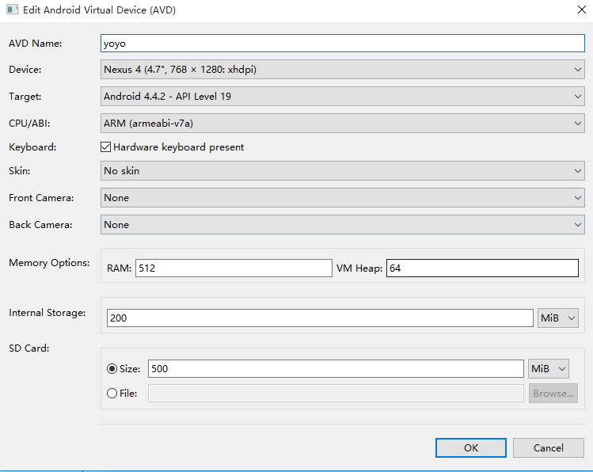Click the Front Camera: label
This screenshot has height=472, width=593.
pos(41,198)
